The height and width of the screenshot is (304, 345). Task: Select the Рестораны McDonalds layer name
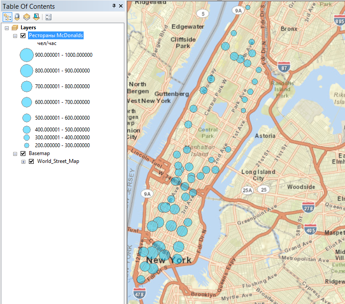[x=56, y=35]
